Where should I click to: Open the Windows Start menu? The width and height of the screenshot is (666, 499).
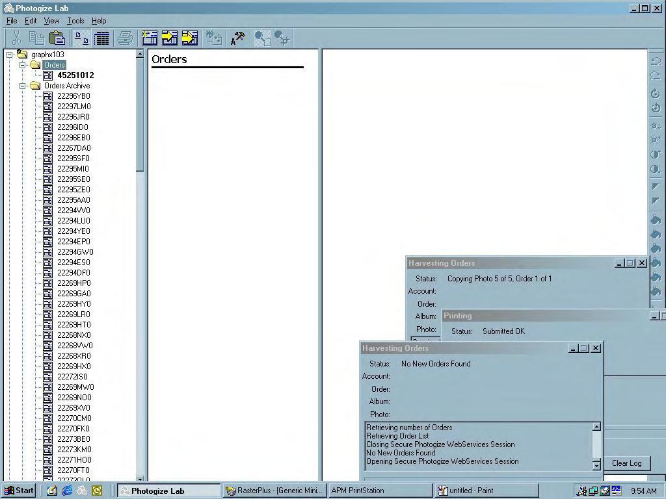(19, 491)
